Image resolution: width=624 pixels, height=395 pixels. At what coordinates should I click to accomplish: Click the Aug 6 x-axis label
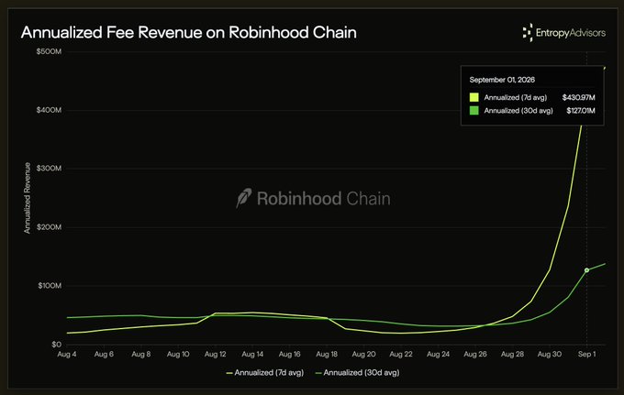coord(104,354)
